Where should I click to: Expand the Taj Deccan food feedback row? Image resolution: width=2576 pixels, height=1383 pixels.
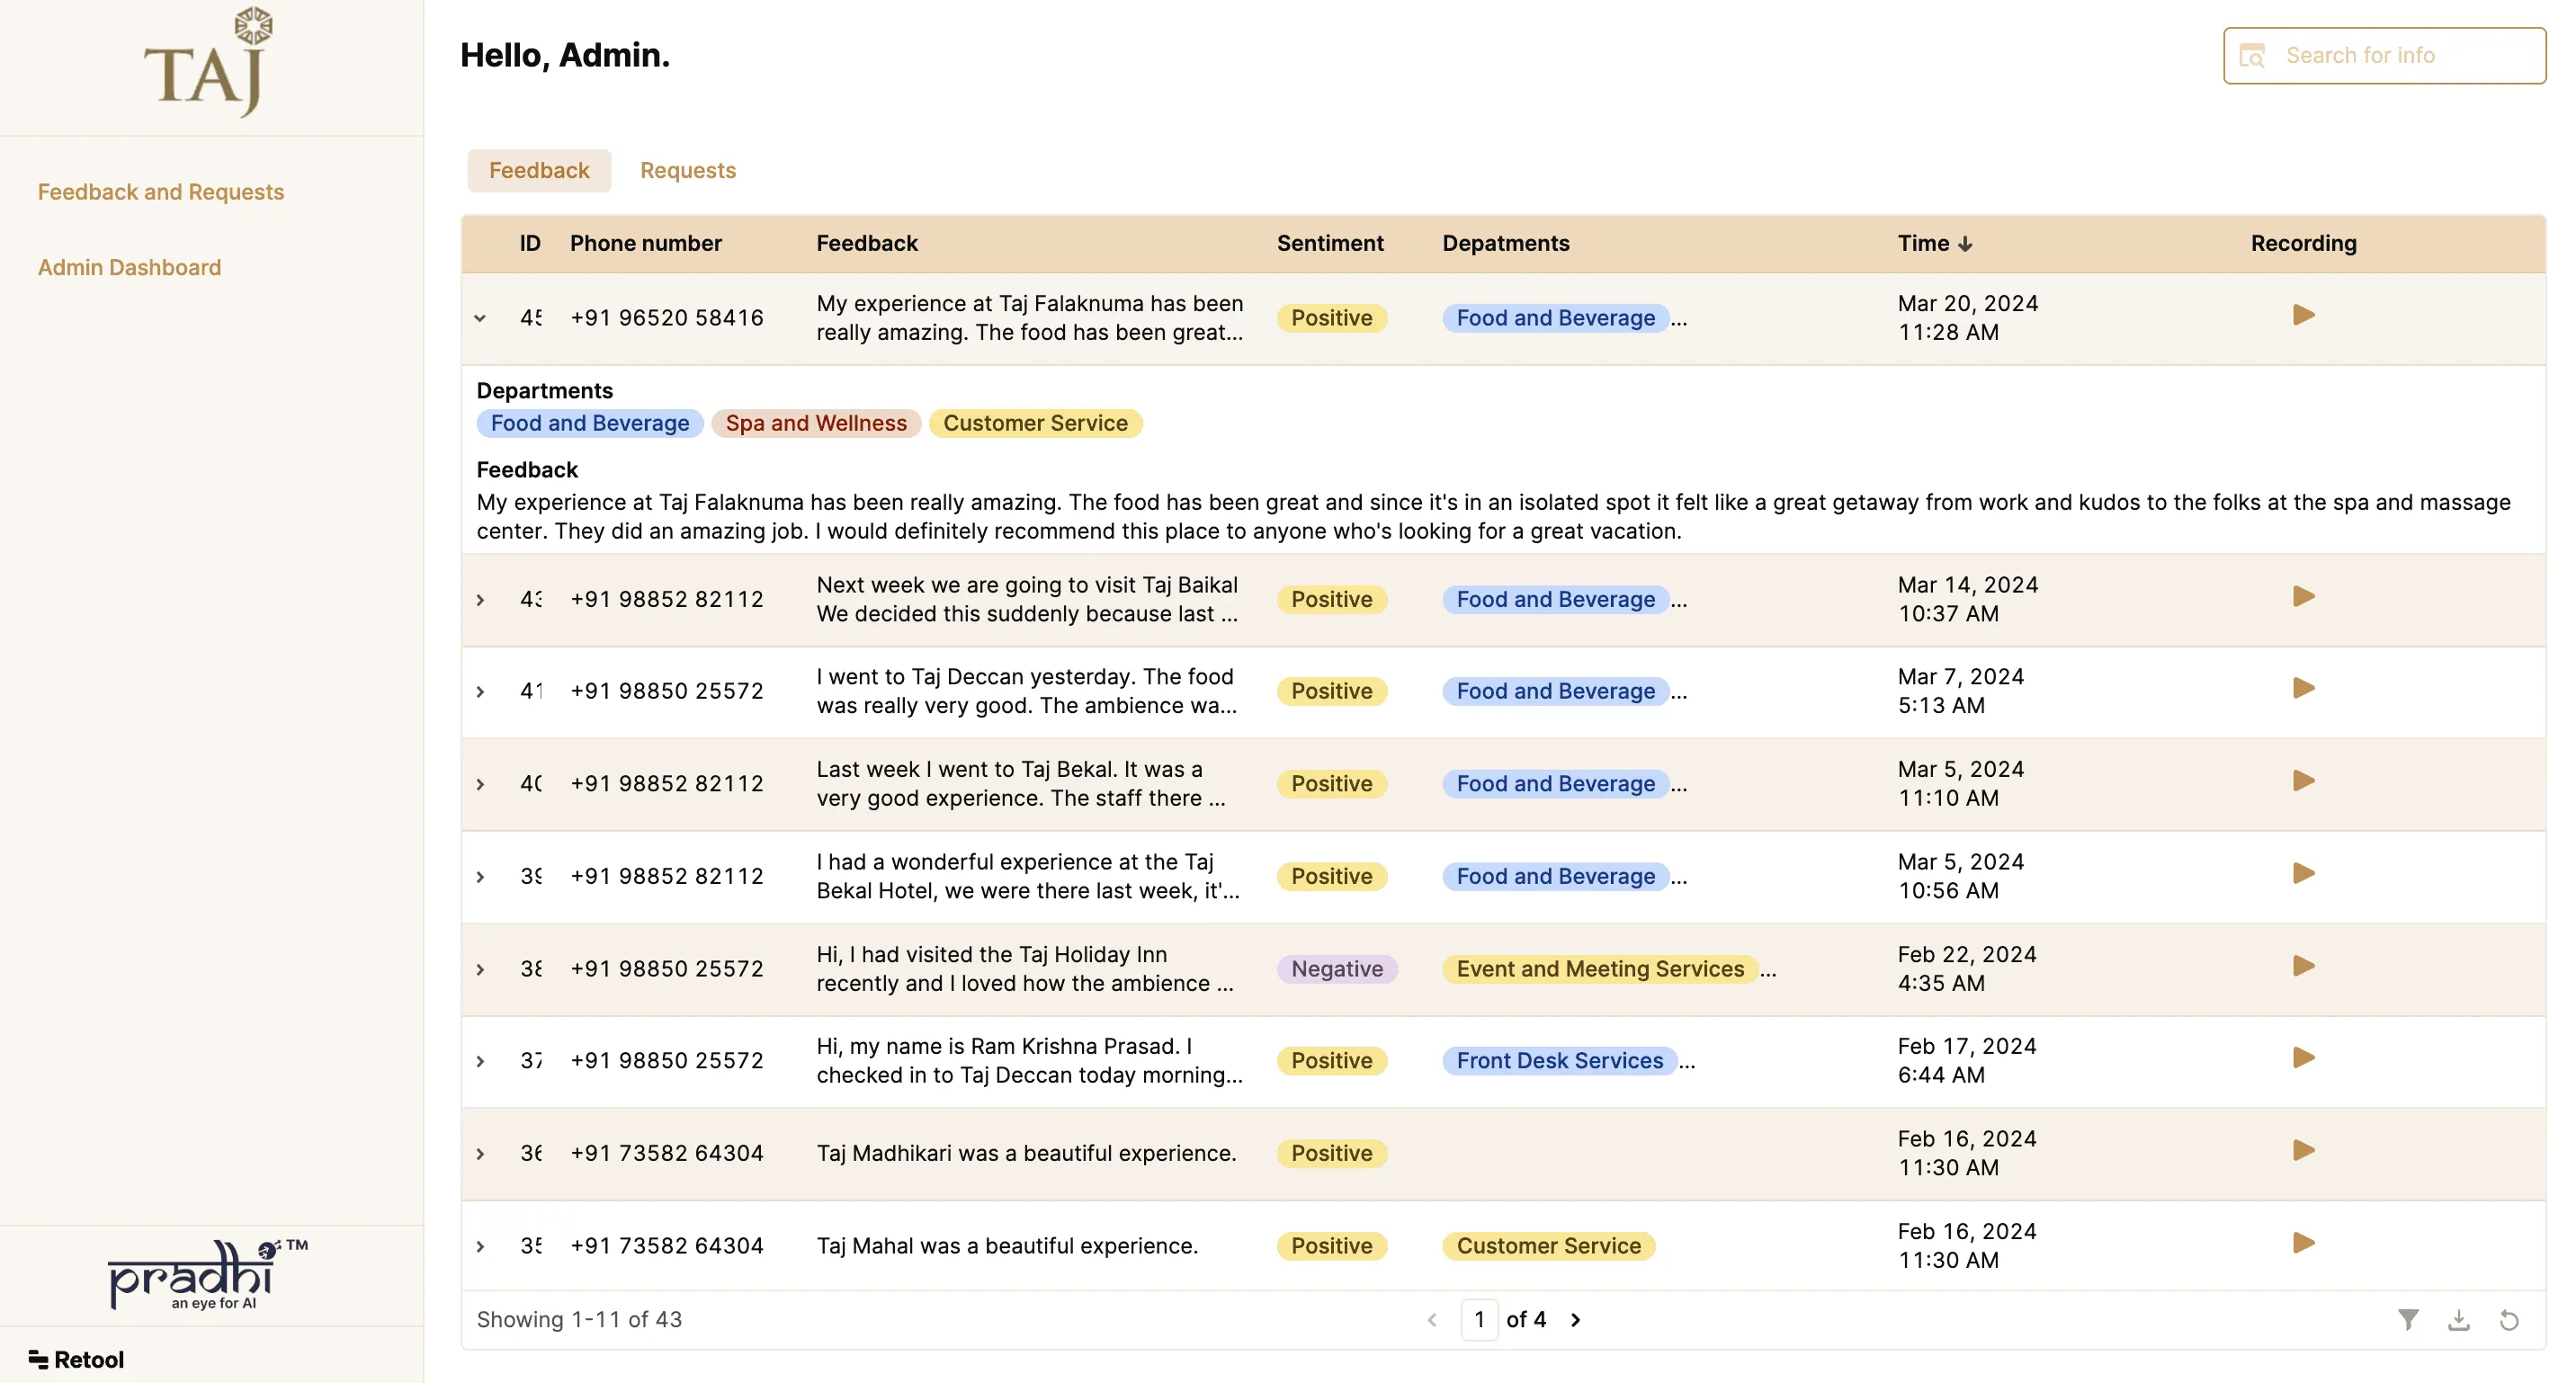click(480, 692)
